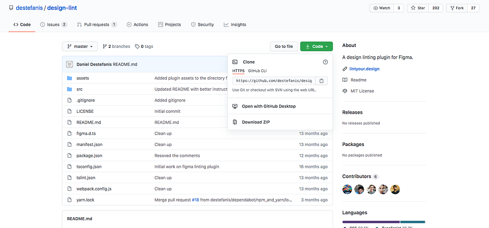Viewport: 489px width, 228px height.
Task: Click the MIT License scale icon
Action: (x=345, y=91)
